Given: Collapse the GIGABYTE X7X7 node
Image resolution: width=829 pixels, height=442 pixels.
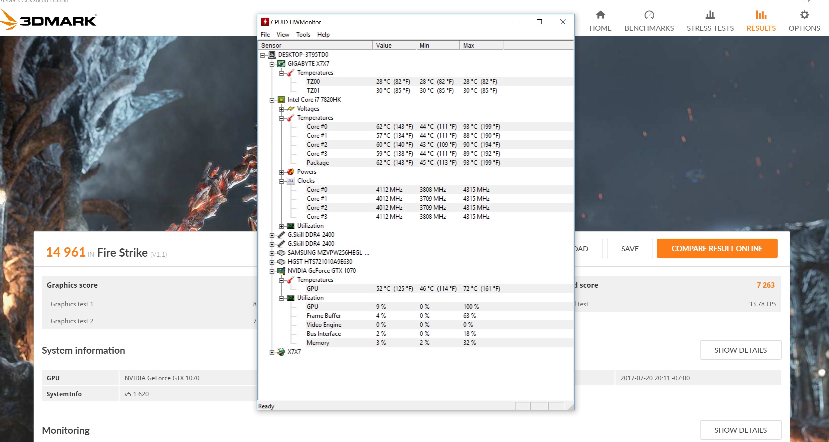Looking at the screenshot, I should pyautogui.click(x=272, y=64).
